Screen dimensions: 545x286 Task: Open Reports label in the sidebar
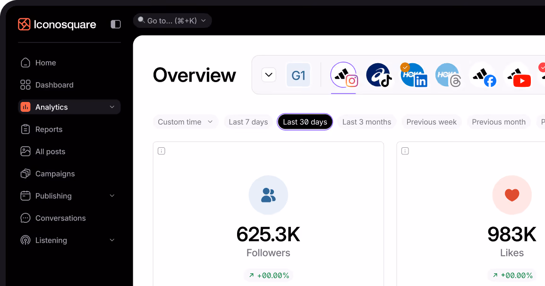click(x=49, y=129)
